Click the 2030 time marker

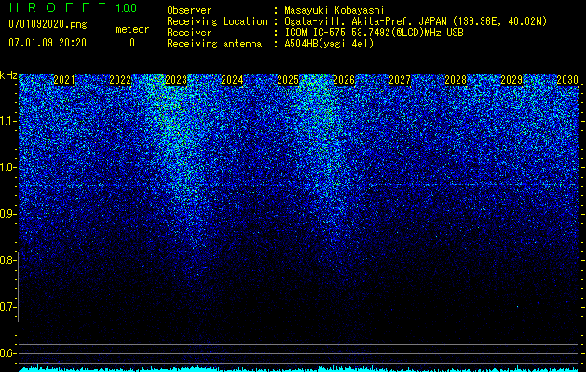[x=567, y=80]
